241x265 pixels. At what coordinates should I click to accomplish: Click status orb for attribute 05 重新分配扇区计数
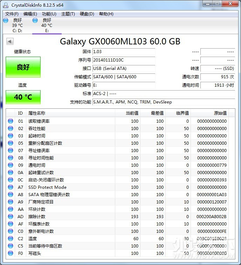11,143
